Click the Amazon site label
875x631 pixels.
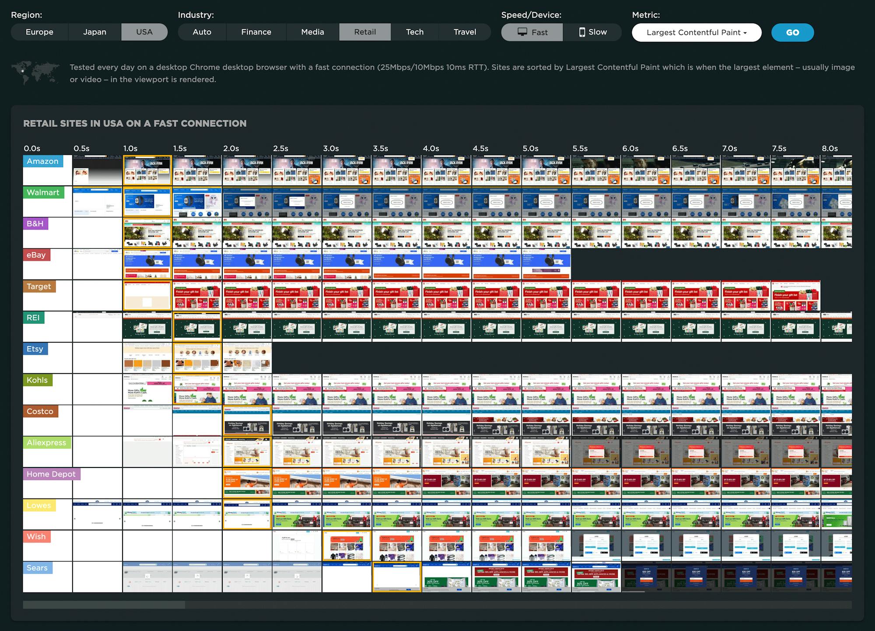click(42, 161)
